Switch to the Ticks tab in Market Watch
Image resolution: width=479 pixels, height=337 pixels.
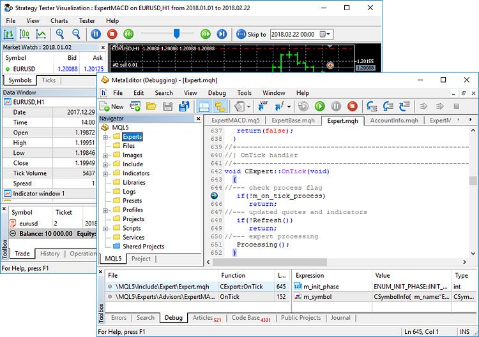pos(49,80)
